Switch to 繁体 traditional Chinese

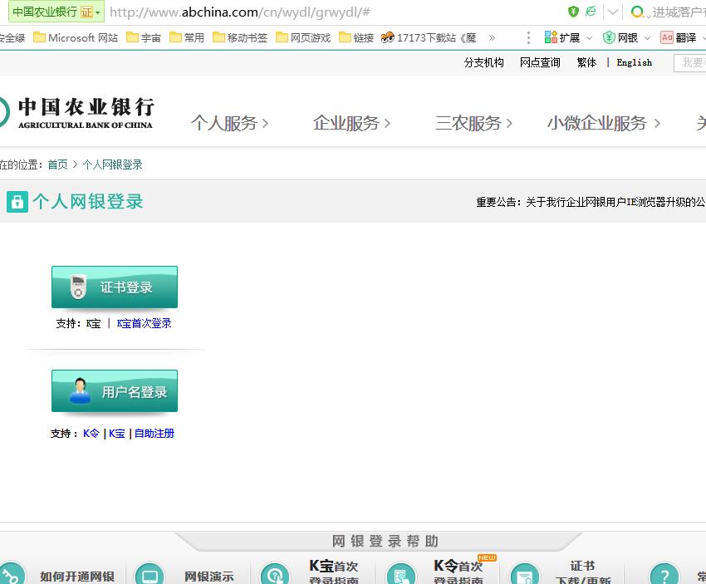(x=586, y=62)
